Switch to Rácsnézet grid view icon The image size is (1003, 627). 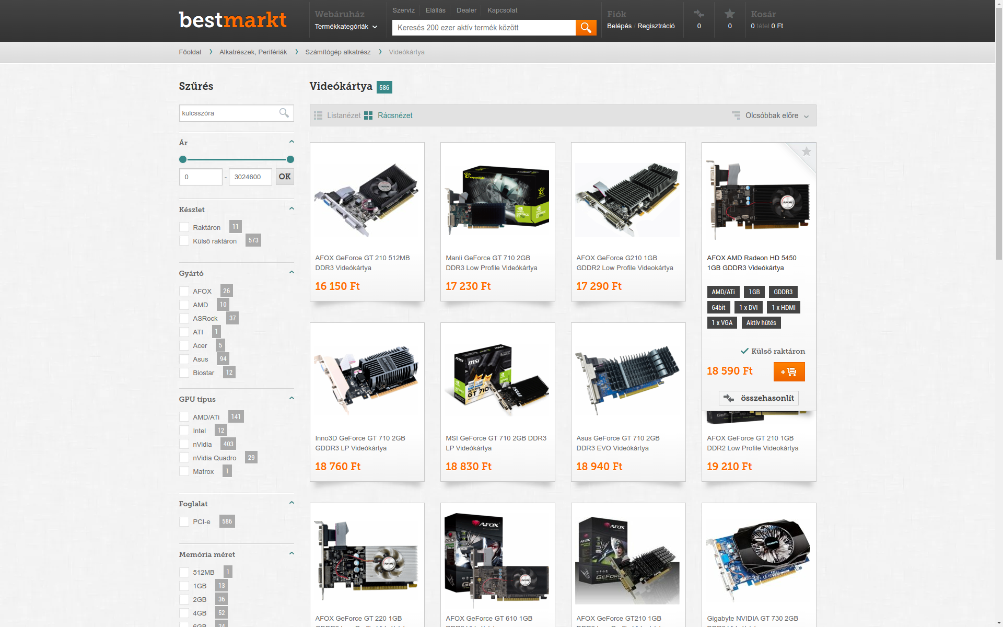(368, 115)
